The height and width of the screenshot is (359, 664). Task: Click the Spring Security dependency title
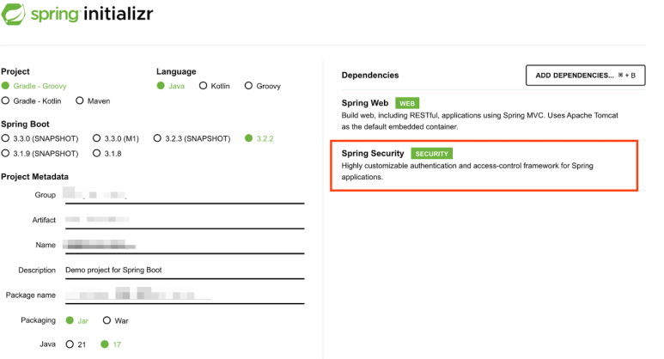[x=373, y=153]
